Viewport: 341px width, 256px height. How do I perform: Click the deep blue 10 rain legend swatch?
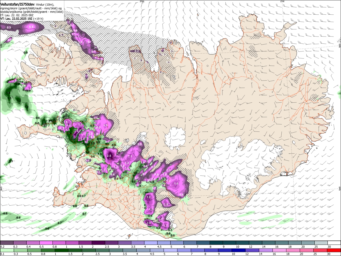point(238,250)
